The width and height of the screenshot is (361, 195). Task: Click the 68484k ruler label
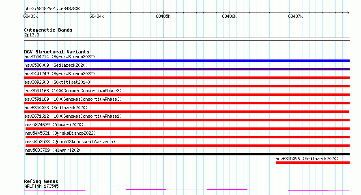pyautogui.click(x=97, y=16)
